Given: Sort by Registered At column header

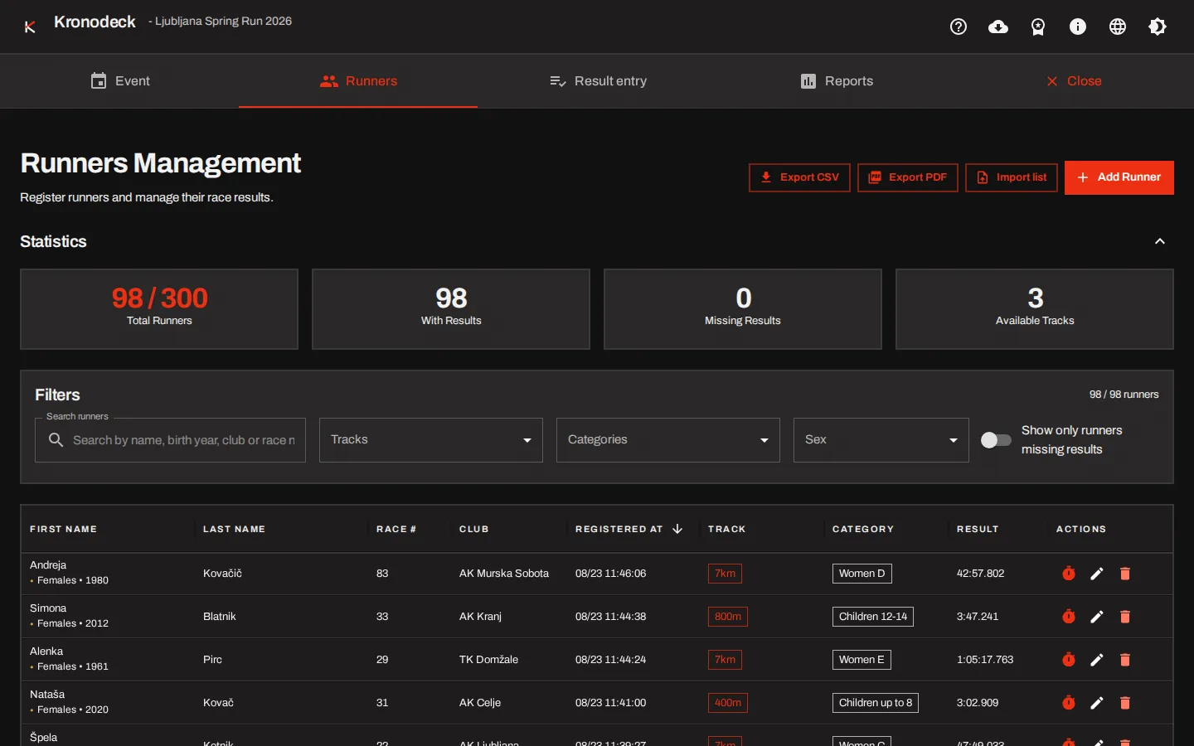Looking at the screenshot, I should pos(619,529).
